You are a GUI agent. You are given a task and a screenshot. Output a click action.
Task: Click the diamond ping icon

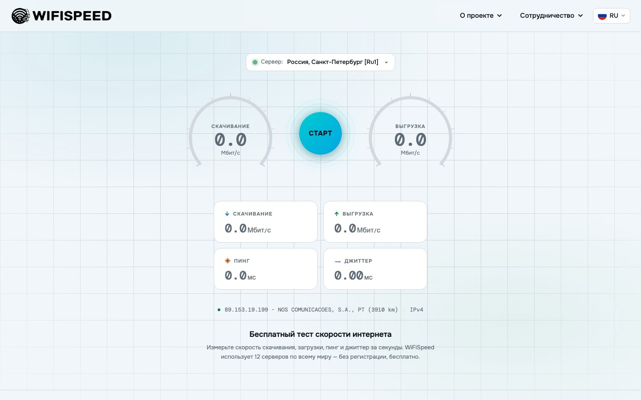[227, 261]
